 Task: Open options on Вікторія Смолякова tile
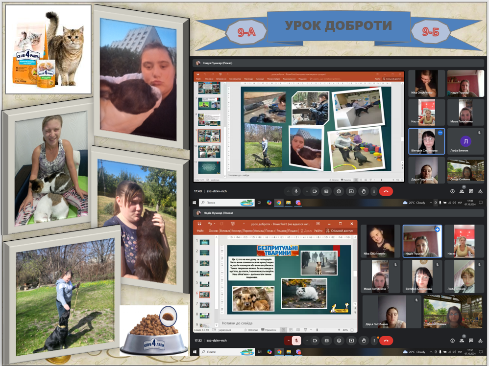(x=440, y=133)
